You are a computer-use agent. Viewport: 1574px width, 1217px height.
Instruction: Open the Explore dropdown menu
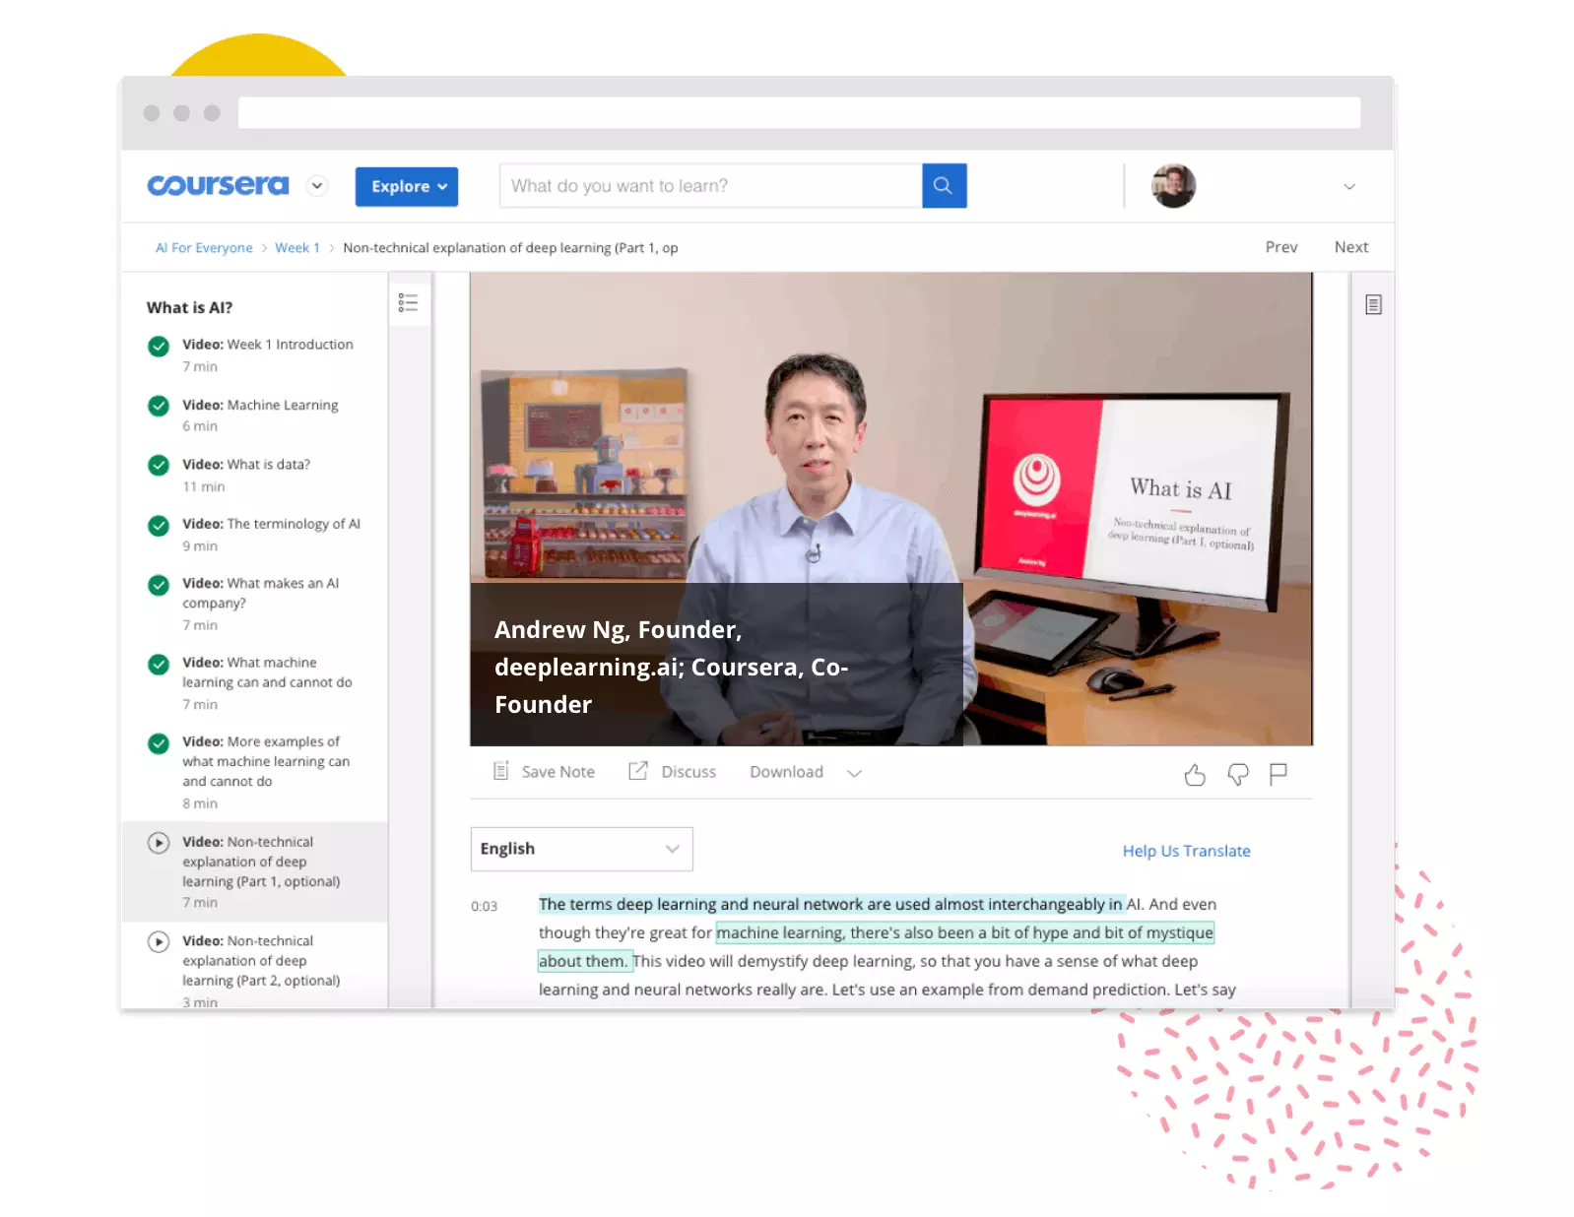(x=407, y=186)
